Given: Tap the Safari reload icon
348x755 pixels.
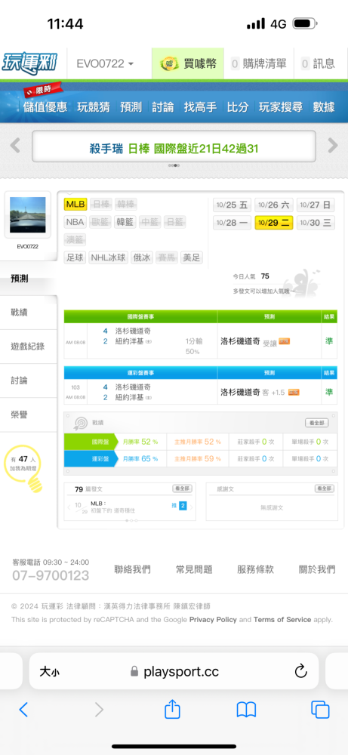Looking at the screenshot, I should (301, 671).
